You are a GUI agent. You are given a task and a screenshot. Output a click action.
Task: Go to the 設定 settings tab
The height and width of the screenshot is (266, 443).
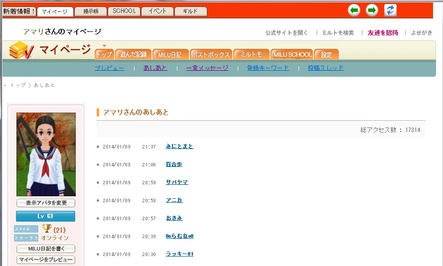[326, 54]
